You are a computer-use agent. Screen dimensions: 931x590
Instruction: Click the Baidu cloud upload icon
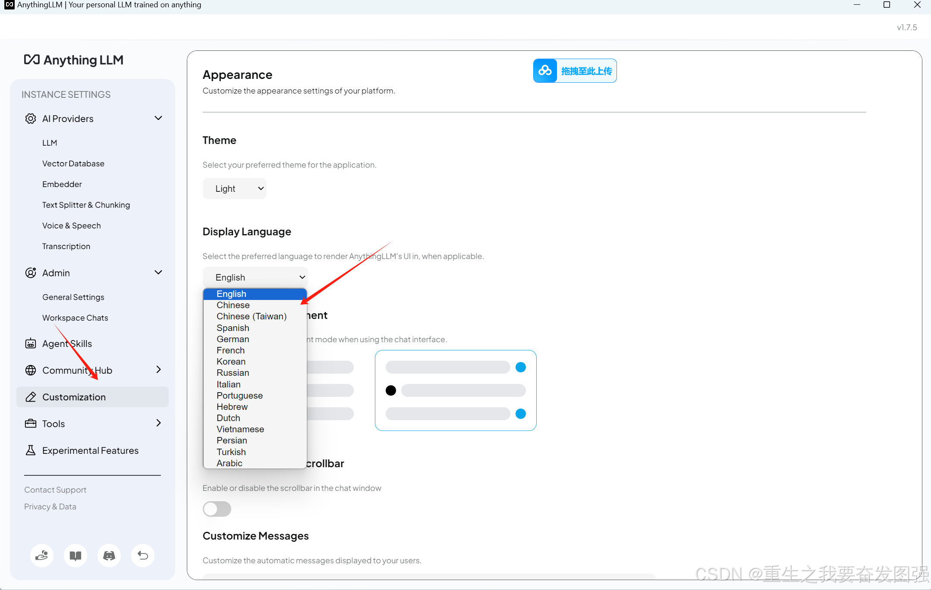tap(545, 71)
